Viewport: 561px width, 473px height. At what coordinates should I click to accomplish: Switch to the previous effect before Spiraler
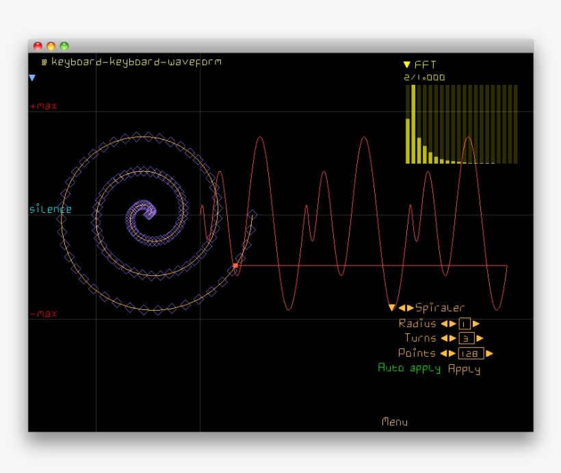(x=402, y=307)
